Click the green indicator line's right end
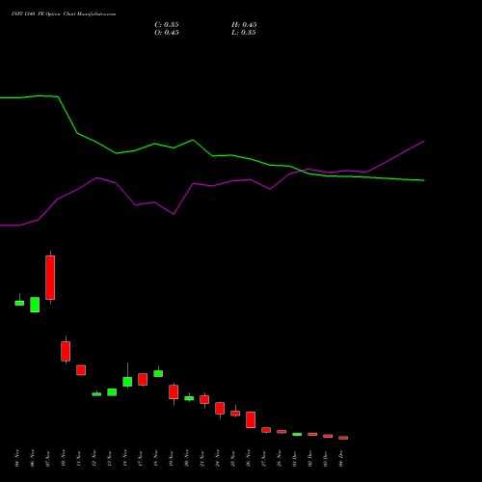482x482 pixels. point(423,180)
